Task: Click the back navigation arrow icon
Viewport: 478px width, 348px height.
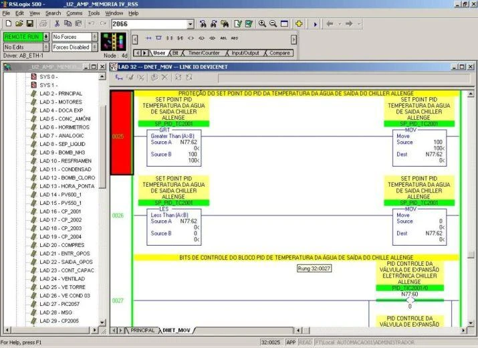Action: click(x=330, y=24)
